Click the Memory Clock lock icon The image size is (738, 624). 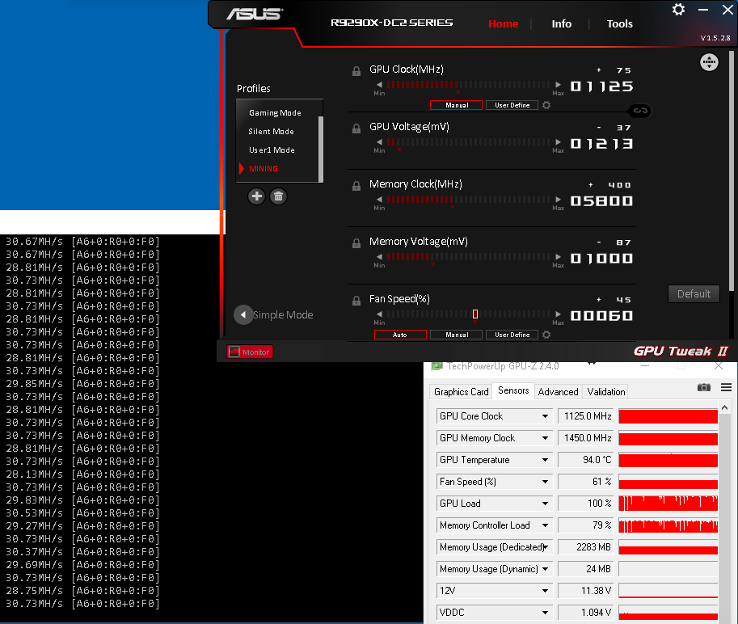click(x=356, y=186)
